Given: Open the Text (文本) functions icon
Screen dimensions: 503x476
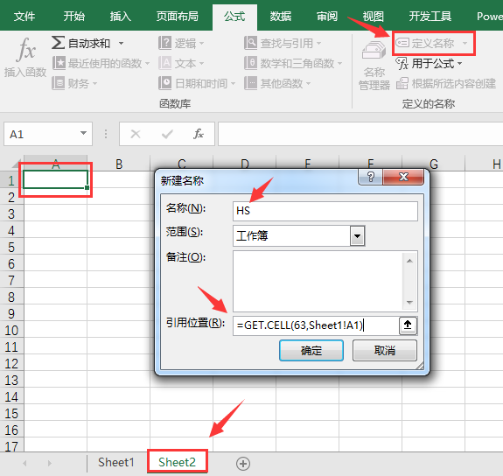Looking at the screenshot, I should coord(164,63).
